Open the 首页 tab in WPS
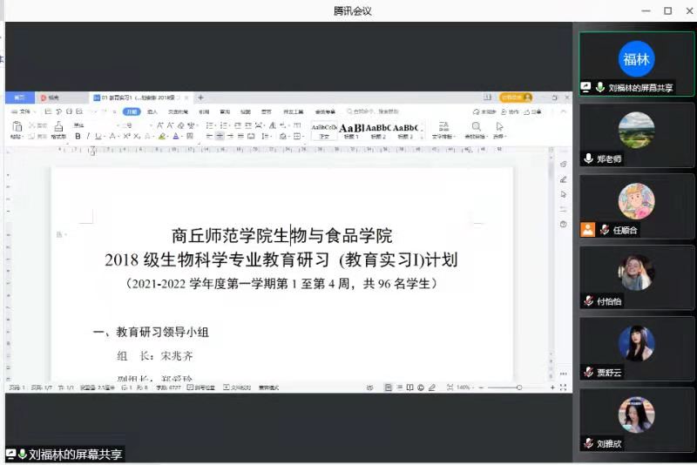The image size is (697, 465). [19, 98]
